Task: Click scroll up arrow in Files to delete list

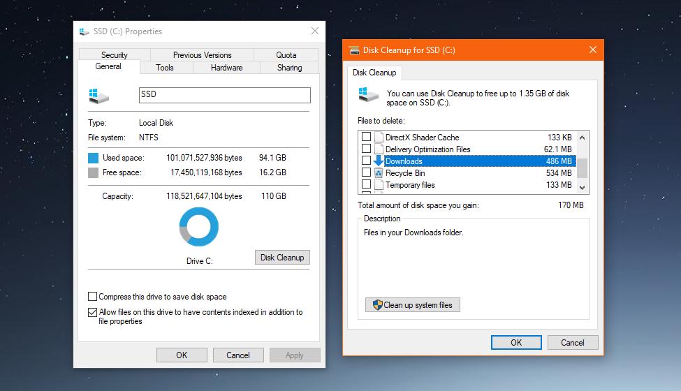Action: (583, 138)
